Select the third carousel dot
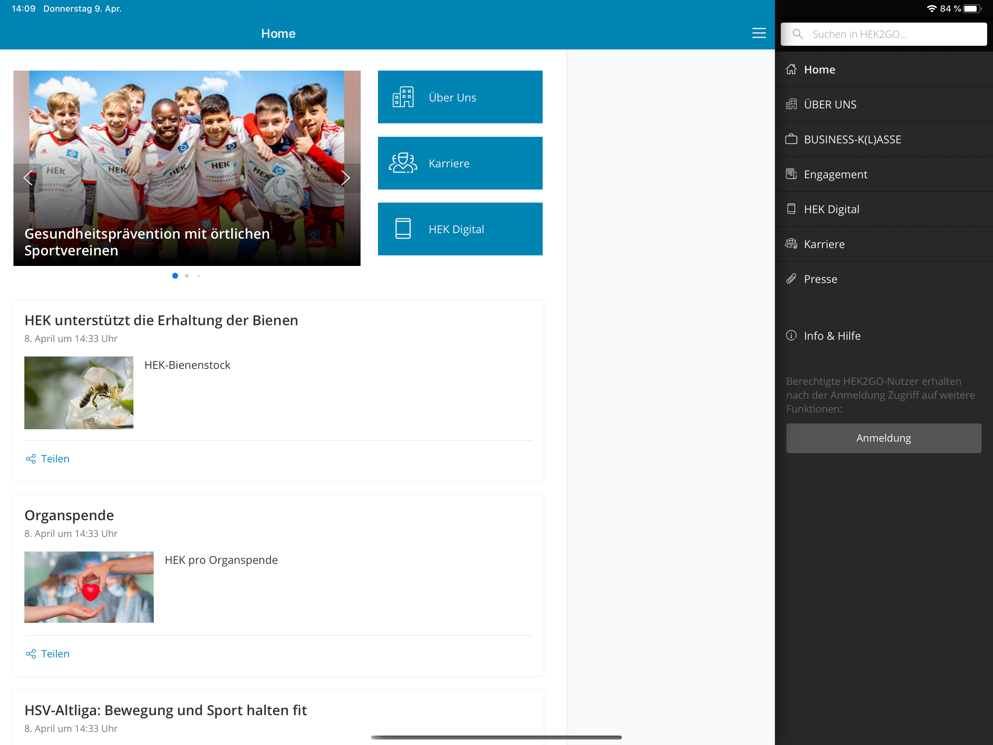The height and width of the screenshot is (745, 993). click(198, 276)
